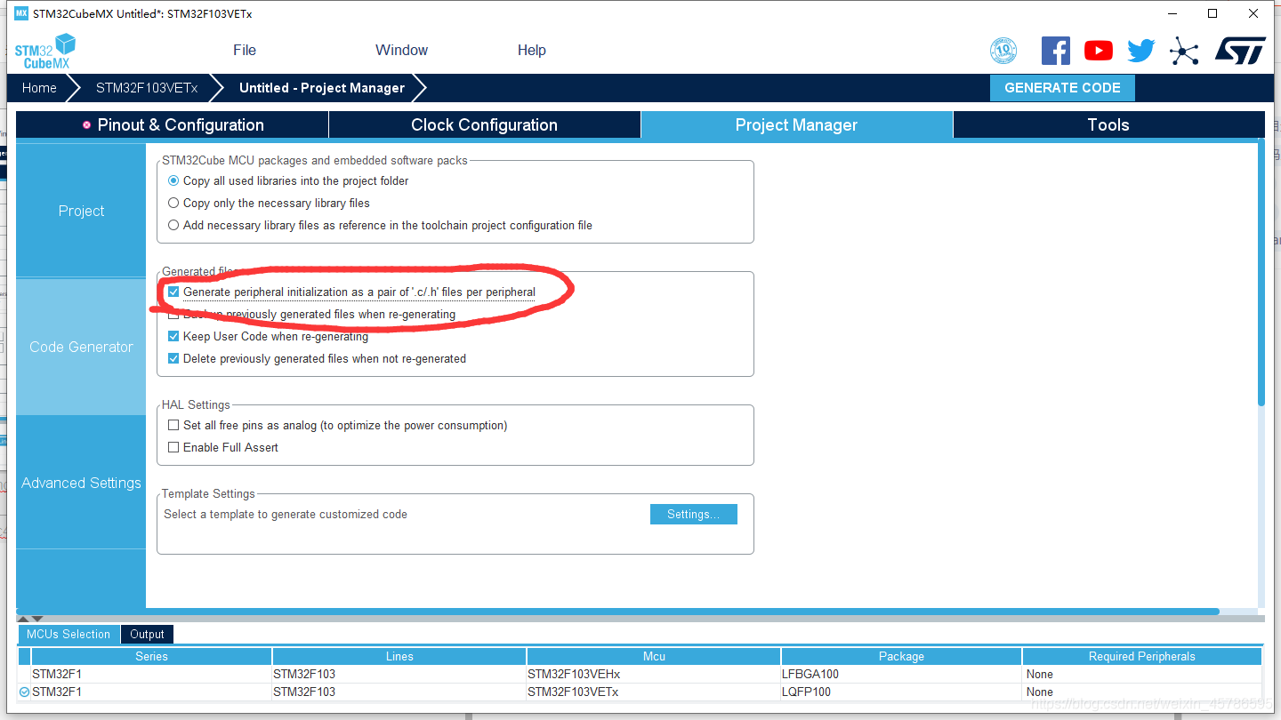Open the Twitter bird icon link
This screenshot has width=1281, height=720.
click(1141, 51)
